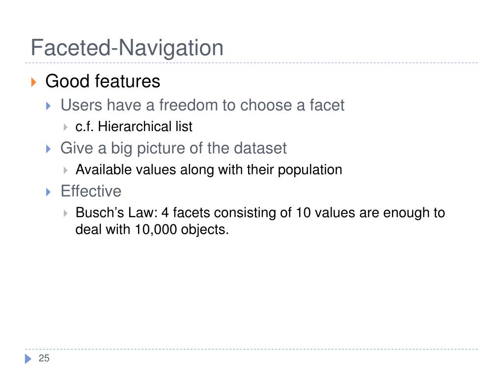Select the Good features heading text

pyautogui.click(x=103, y=81)
